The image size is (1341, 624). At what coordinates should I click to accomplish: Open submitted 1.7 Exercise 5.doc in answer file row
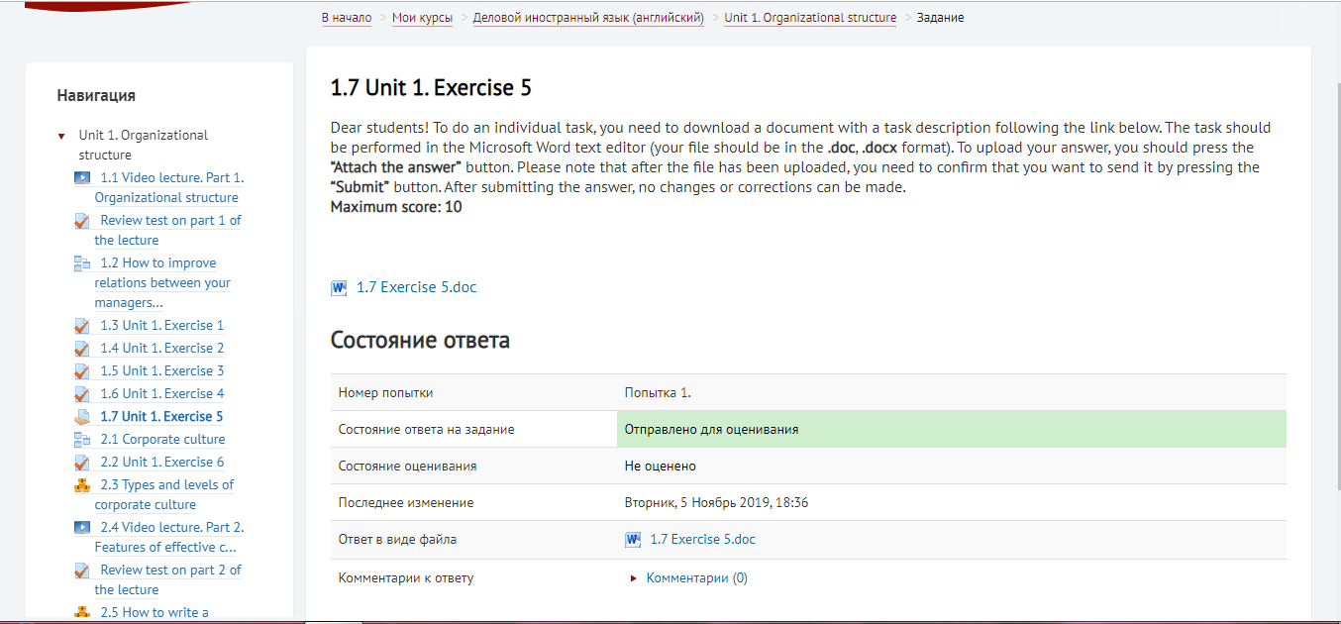point(702,540)
